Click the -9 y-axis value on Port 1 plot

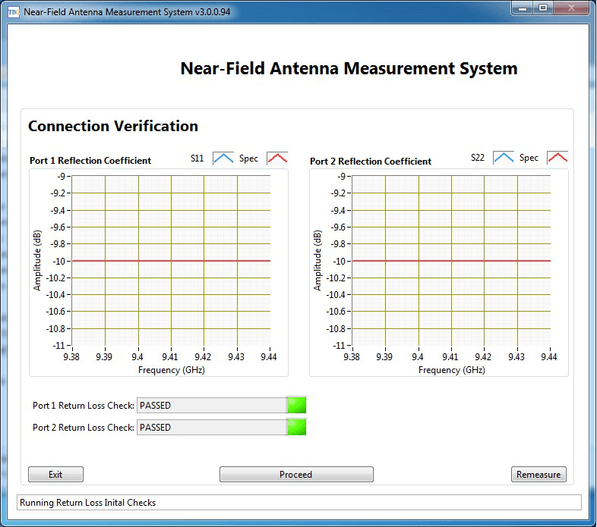pyautogui.click(x=62, y=176)
